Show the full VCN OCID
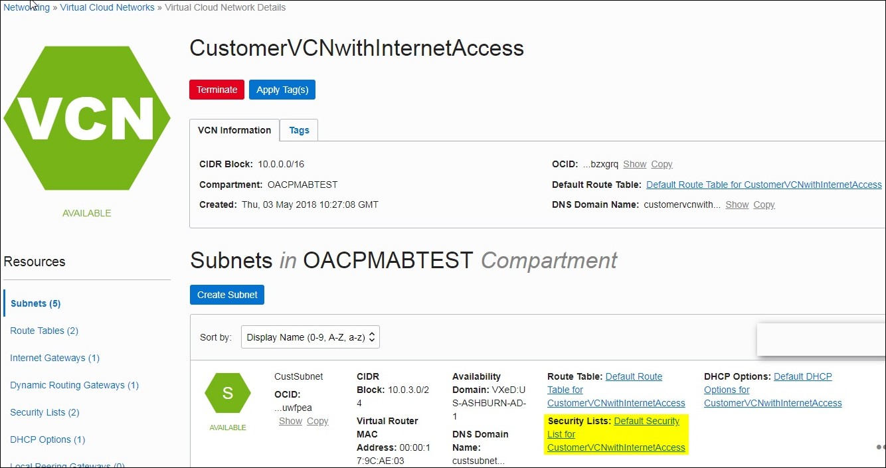Image resolution: width=886 pixels, height=468 pixels. point(634,164)
